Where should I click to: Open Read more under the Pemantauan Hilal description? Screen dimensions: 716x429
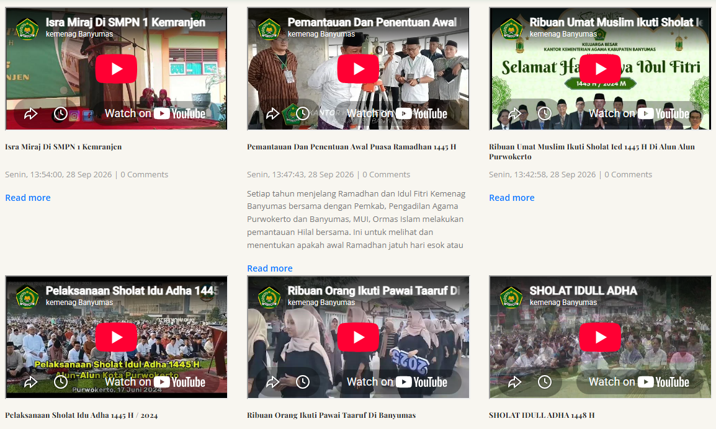(270, 268)
